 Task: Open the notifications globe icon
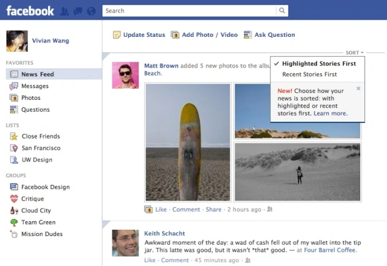91,11
